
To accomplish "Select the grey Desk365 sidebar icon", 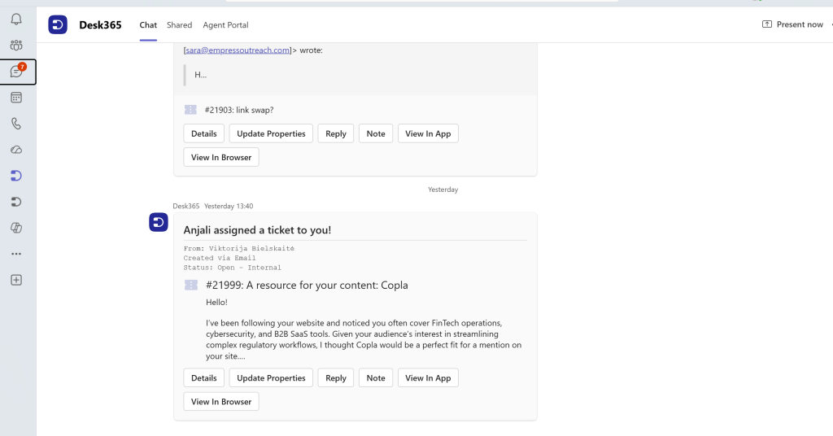I will [x=16, y=202].
